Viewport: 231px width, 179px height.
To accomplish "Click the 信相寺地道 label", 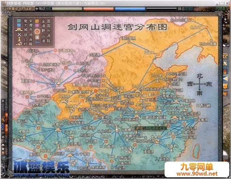I will tap(76, 122).
